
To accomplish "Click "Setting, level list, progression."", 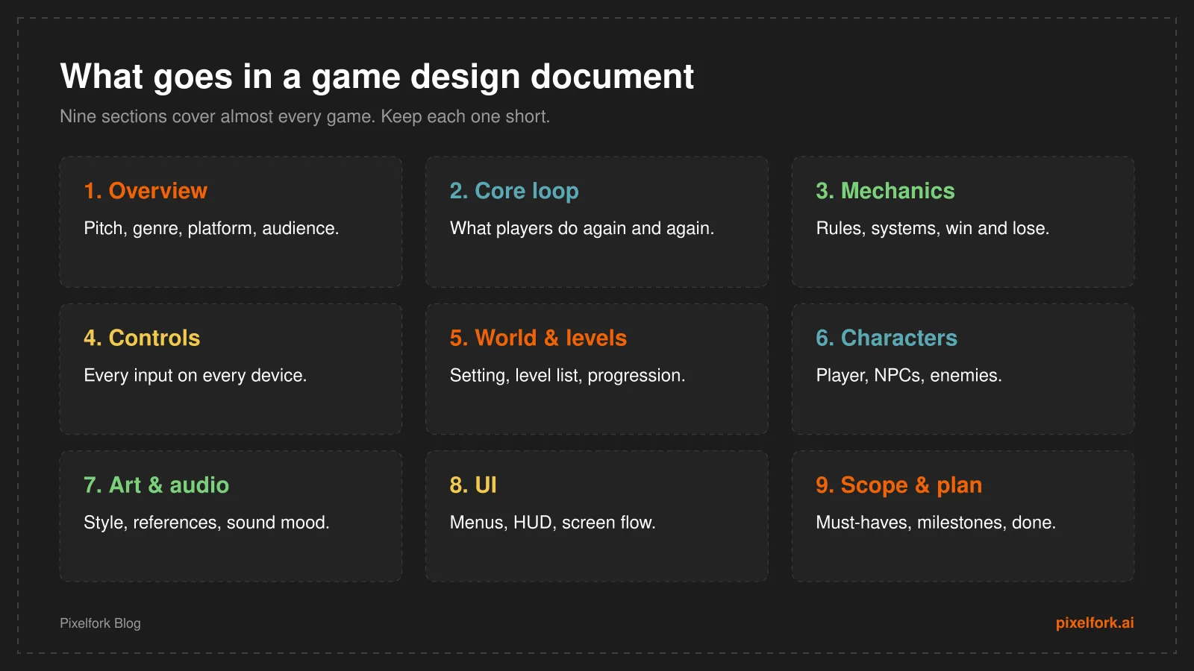I will [567, 376].
